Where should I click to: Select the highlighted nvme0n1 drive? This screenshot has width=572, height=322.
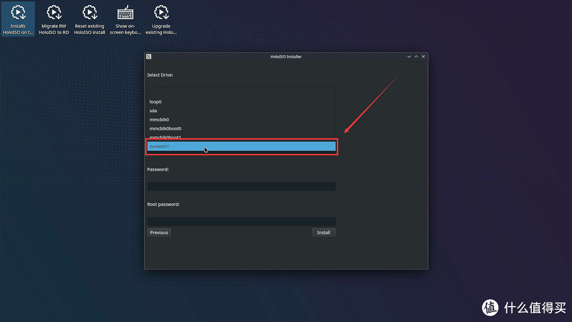pos(241,146)
